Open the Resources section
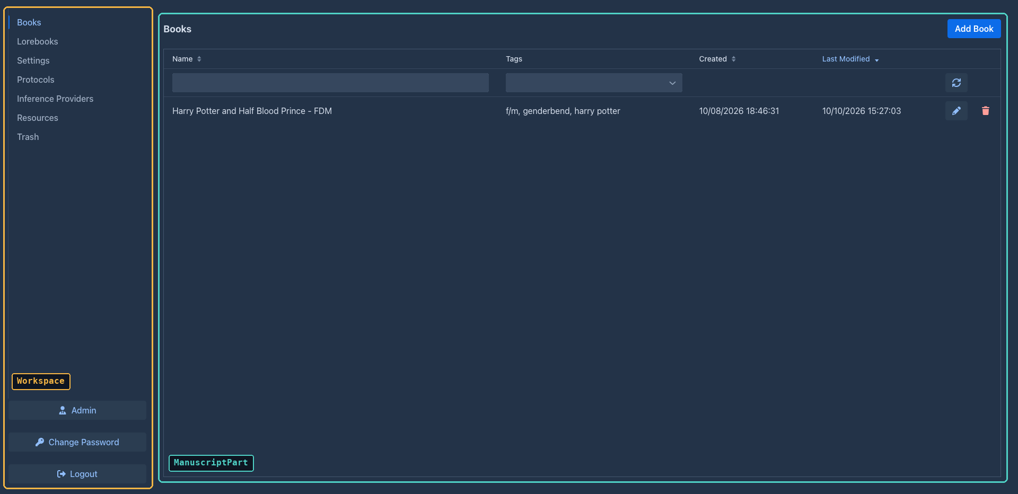The width and height of the screenshot is (1018, 494). click(x=38, y=118)
